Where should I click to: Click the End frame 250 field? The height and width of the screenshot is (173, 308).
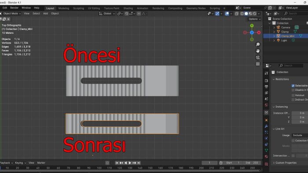[x=252, y=163]
